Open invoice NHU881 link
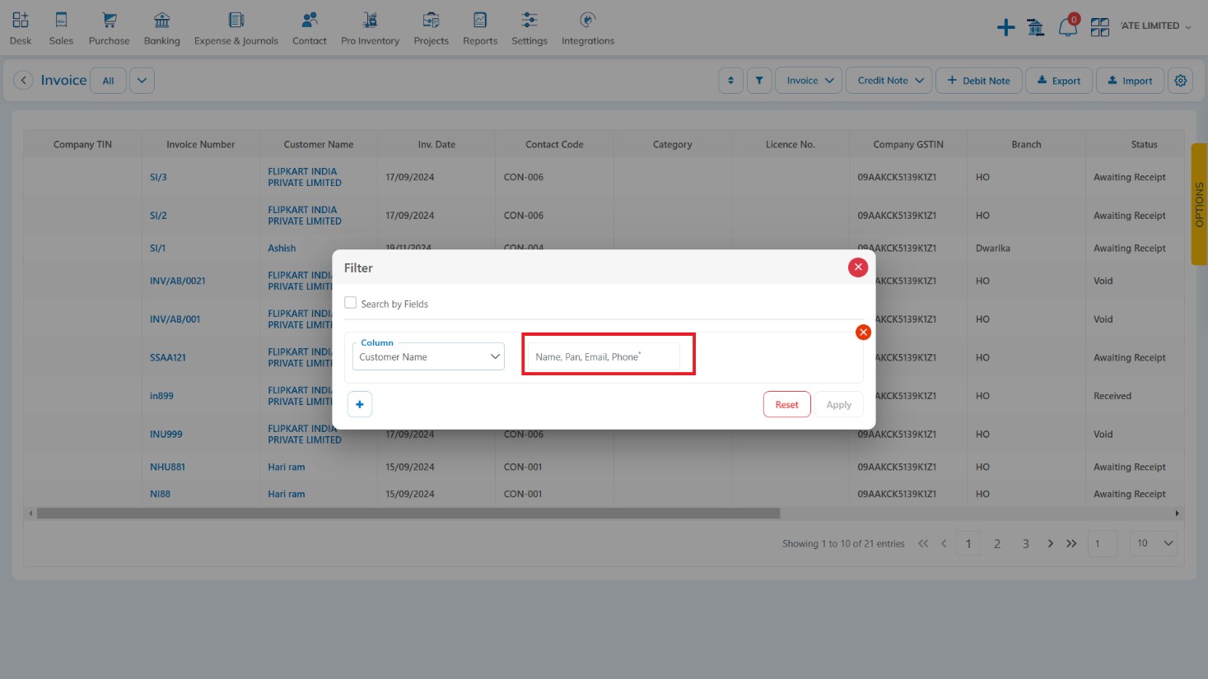1208x679 pixels. coord(167,467)
